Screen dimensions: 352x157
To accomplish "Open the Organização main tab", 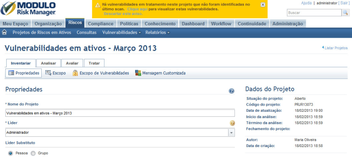I will coord(48,24).
